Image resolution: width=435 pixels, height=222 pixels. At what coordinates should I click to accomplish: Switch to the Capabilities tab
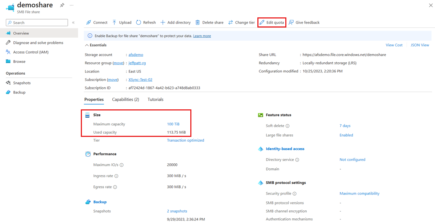pos(125,99)
